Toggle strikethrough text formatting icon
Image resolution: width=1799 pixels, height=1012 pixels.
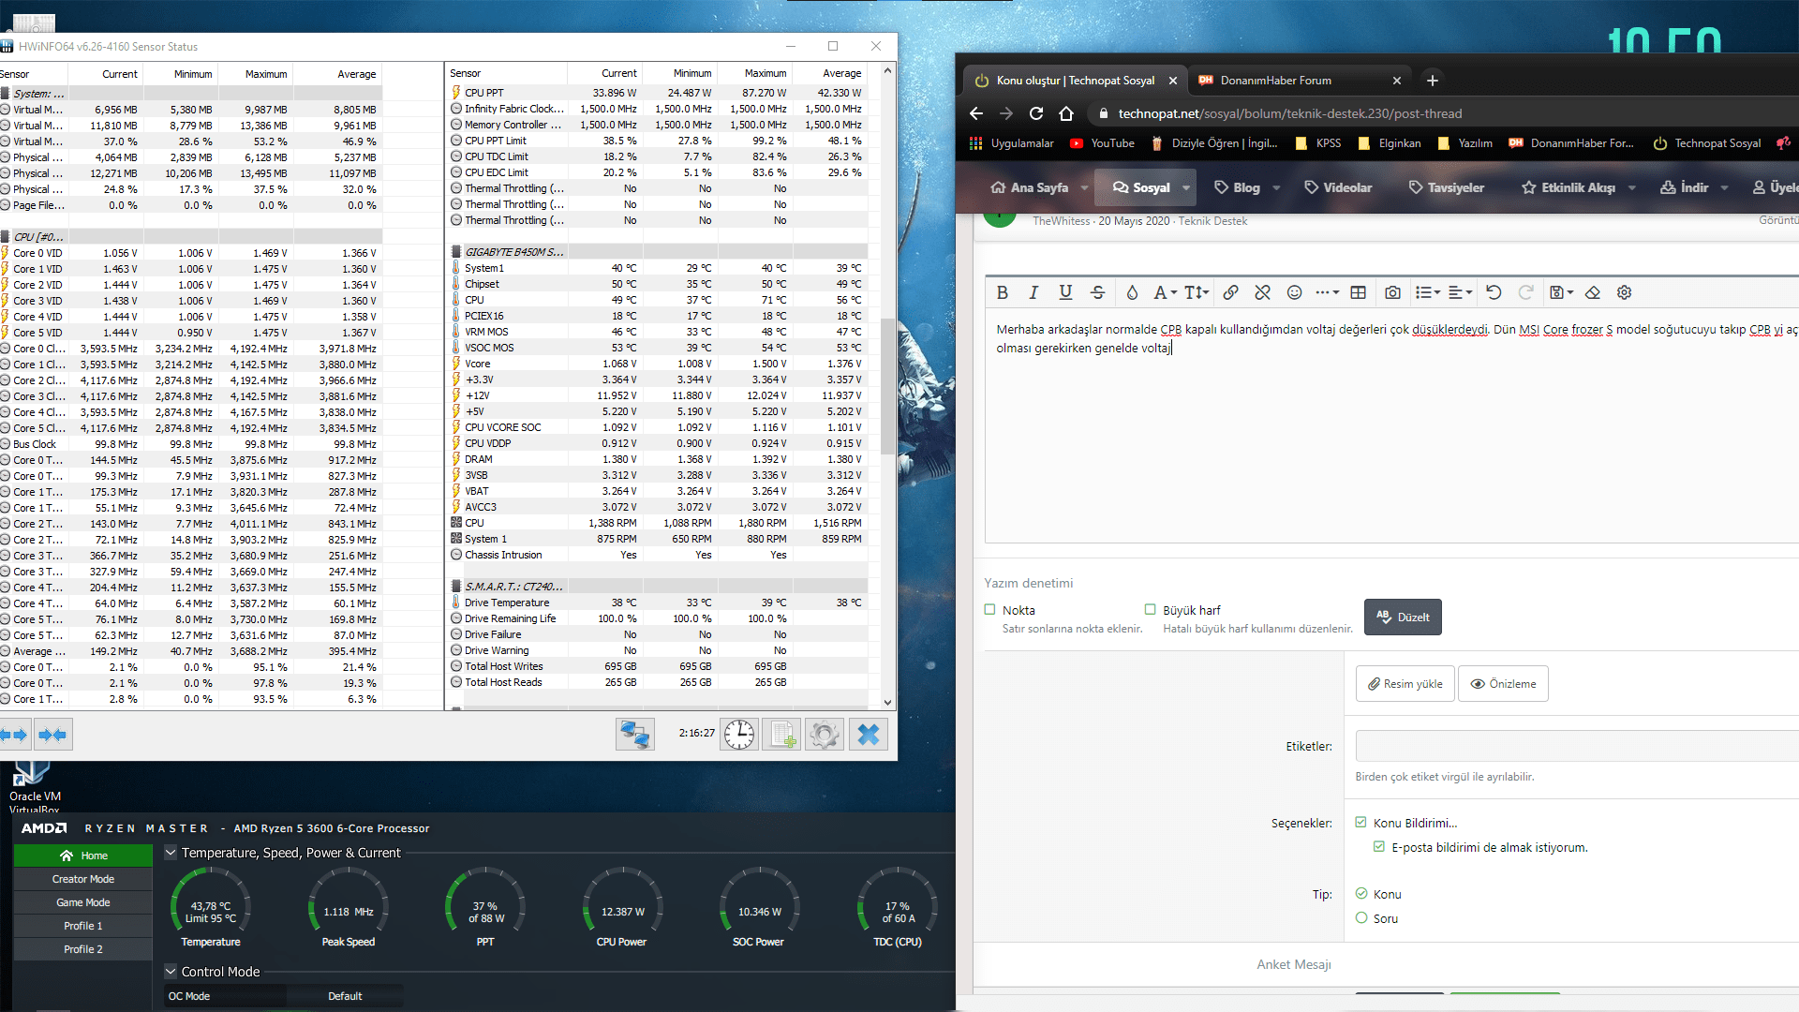(1097, 292)
